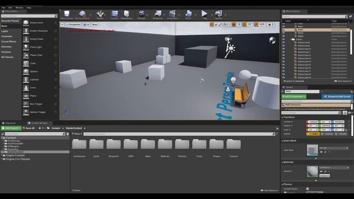The height and width of the screenshot is (199, 354).
Task: Open the Help menu
Action: (x=29, y=8)
